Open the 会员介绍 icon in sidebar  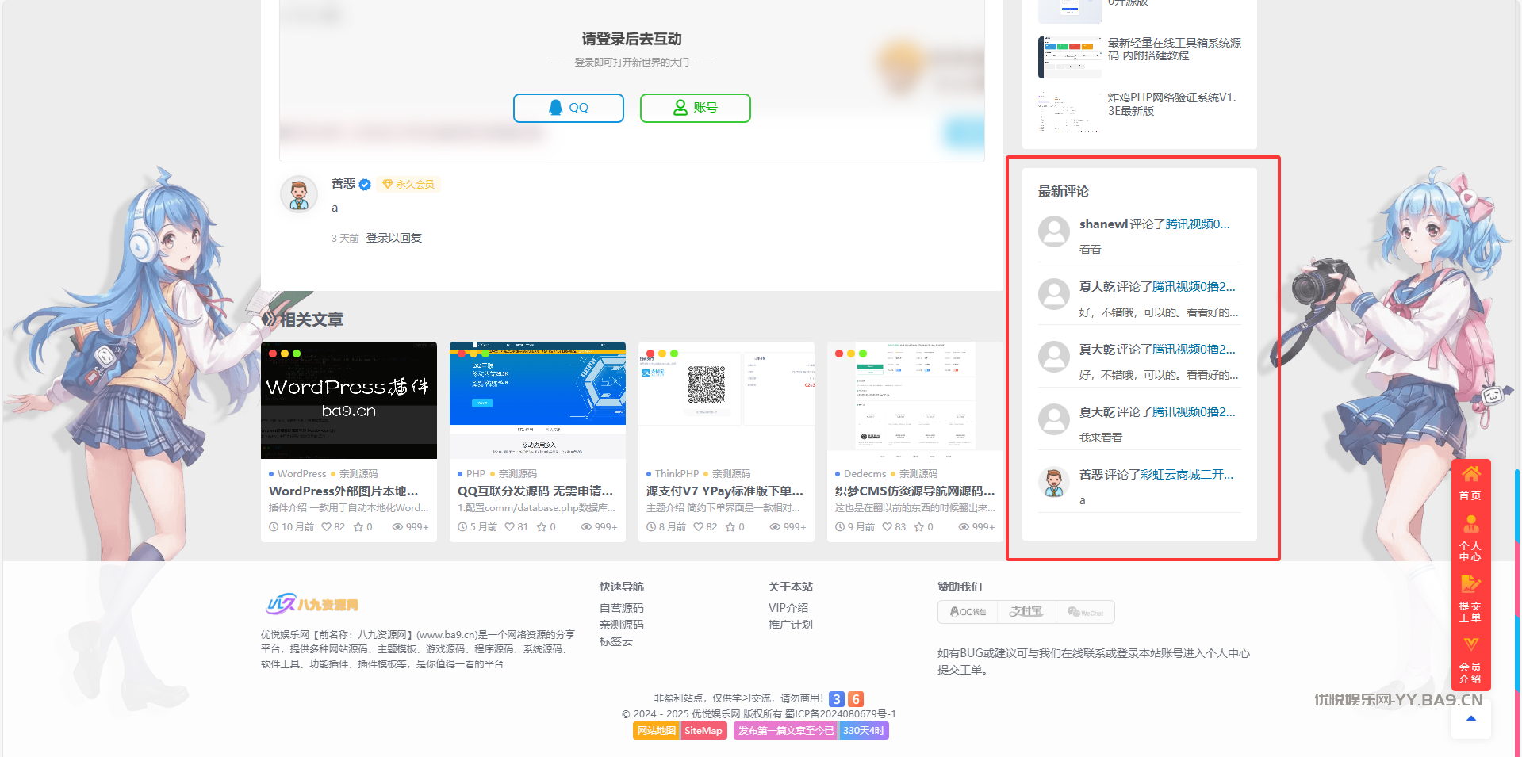(x=1470, y=660)
